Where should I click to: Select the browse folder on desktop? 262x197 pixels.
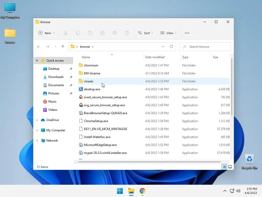[10, 36]
